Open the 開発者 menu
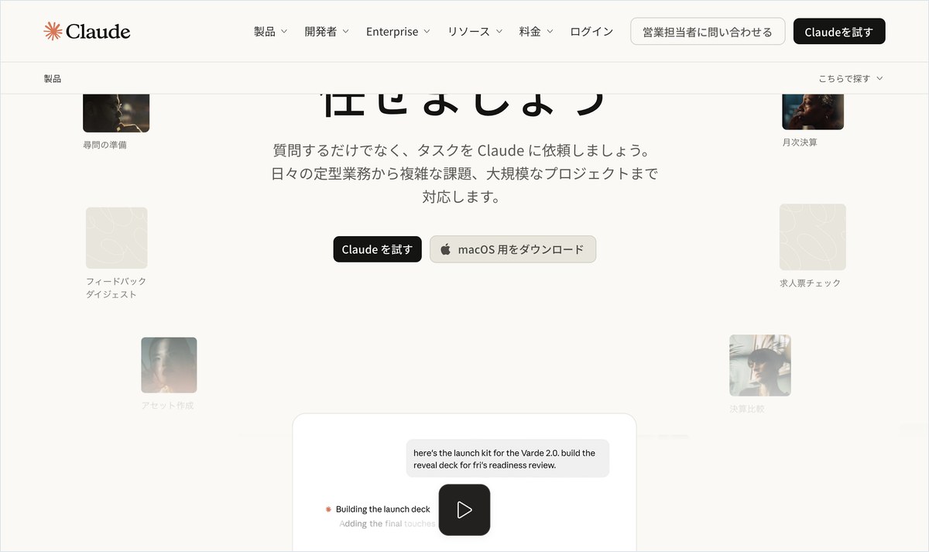The image size is (929, 552). [x=327, y=32]
